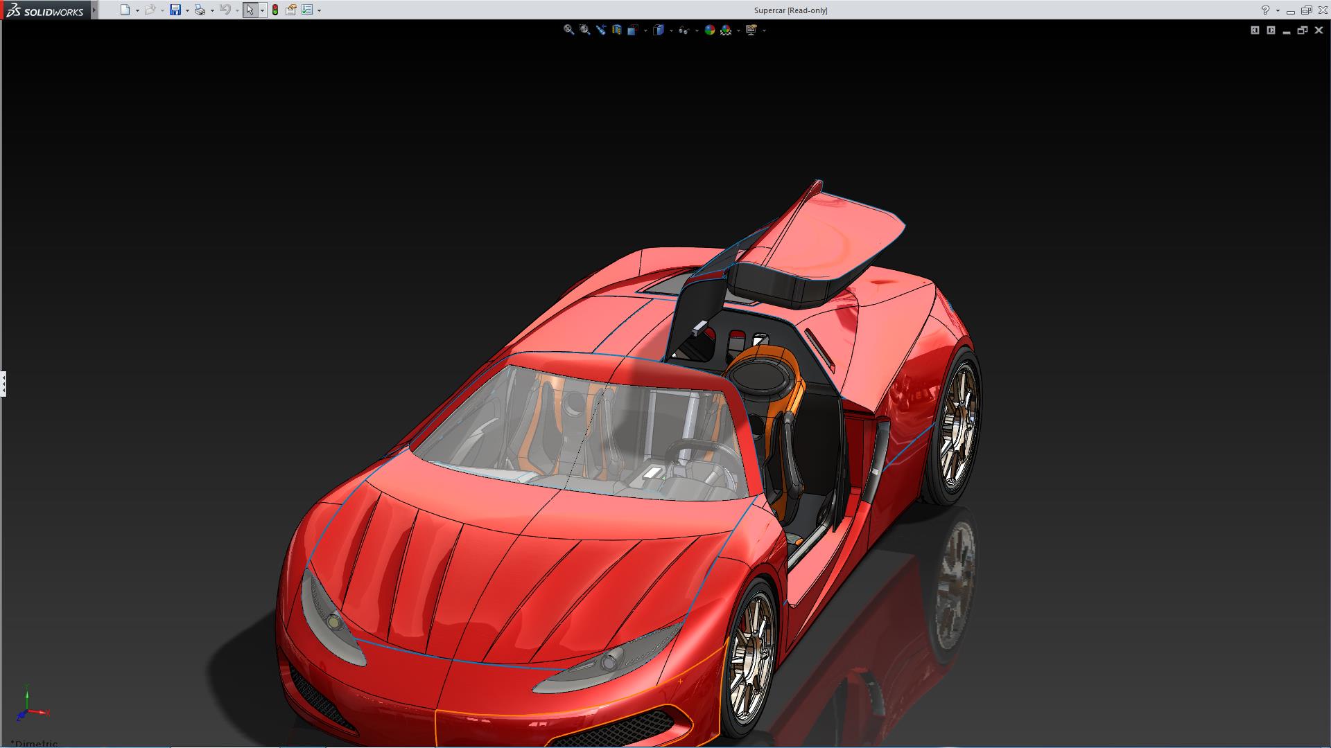This screenshot has height=748, width=1331.
Task: Expand the Options dropdown arrow
Action: [319, 10]
